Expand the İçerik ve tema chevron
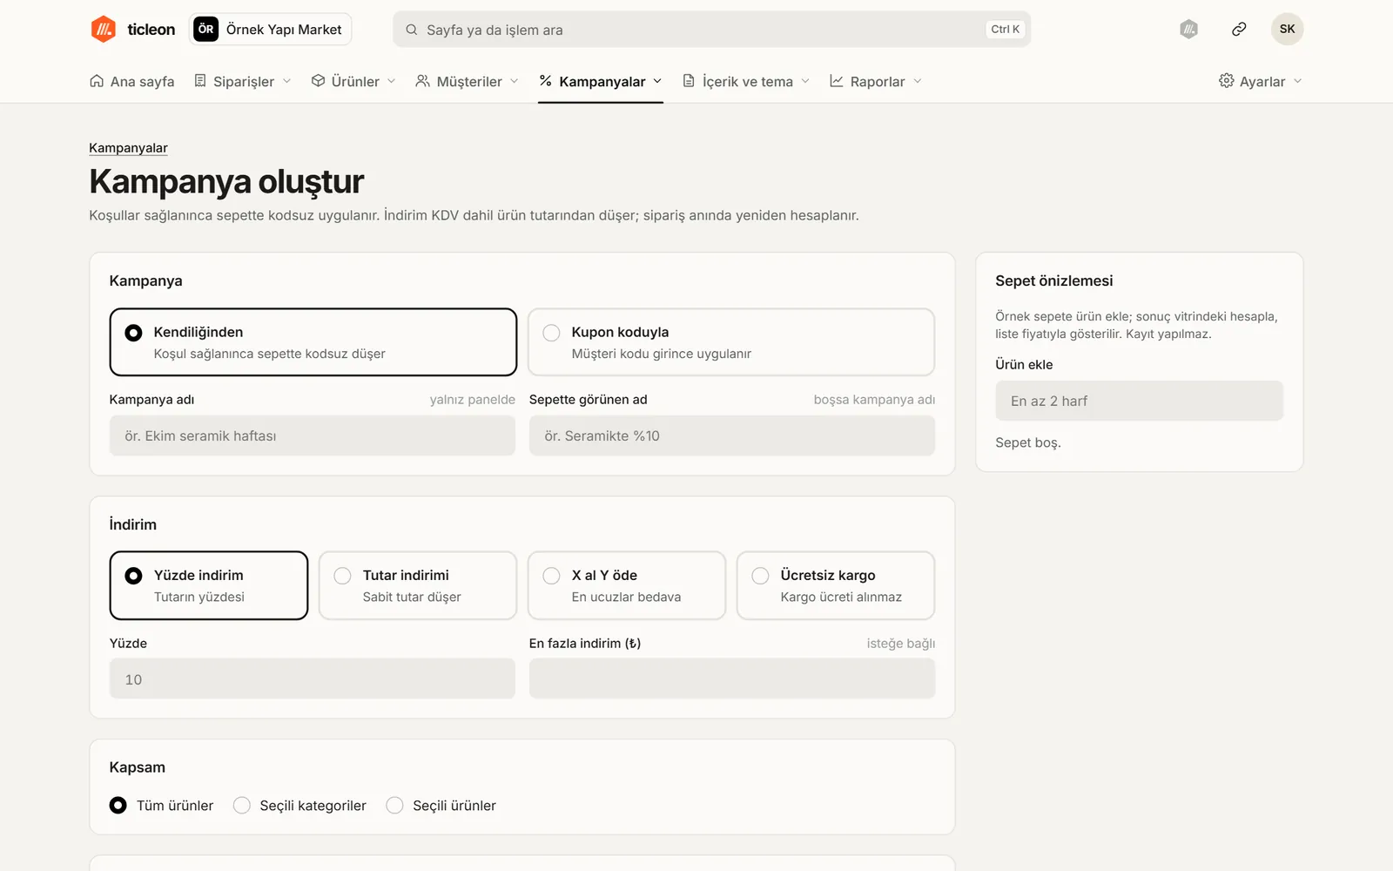This screenshot has height=871, width=1393. coord(805,81)
